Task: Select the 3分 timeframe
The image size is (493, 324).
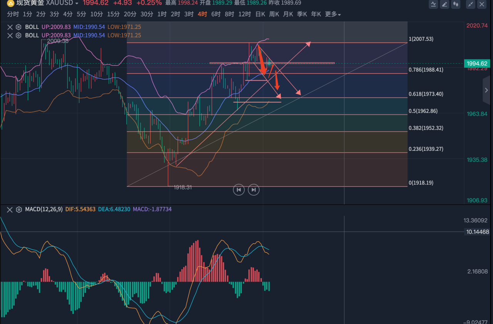Action: pyautogui.click(x=54, y=14)
